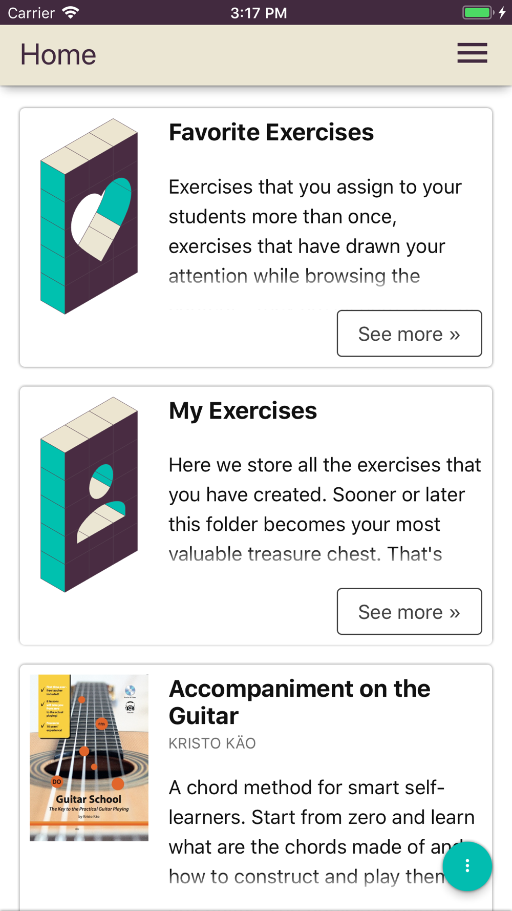Open Accompaniment on the Guitar title
The image size is (512, 911).
point(300,702)
